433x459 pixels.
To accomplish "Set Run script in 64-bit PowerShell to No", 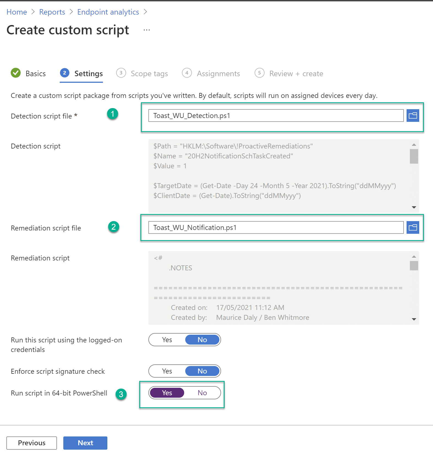I will (x=202, y=393).
